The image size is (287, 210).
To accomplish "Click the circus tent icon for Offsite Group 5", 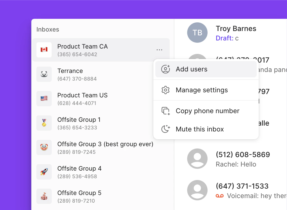I will coord(44,196).
